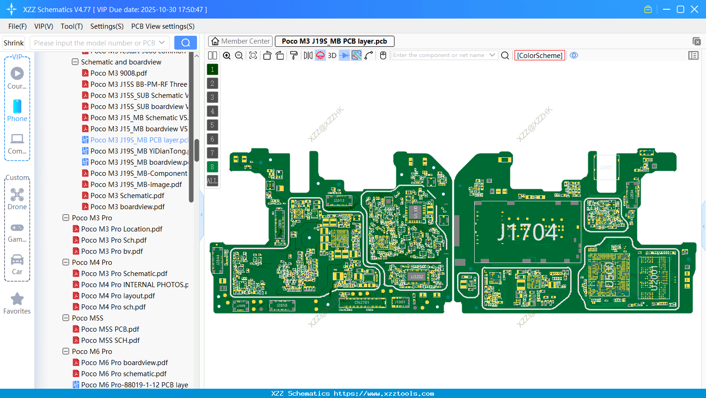
Task: Open the split-screen compare view
Action: tap(212, 55)
